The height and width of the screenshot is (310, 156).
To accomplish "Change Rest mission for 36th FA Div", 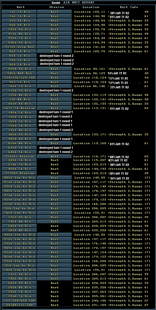I will pos(55,135).
